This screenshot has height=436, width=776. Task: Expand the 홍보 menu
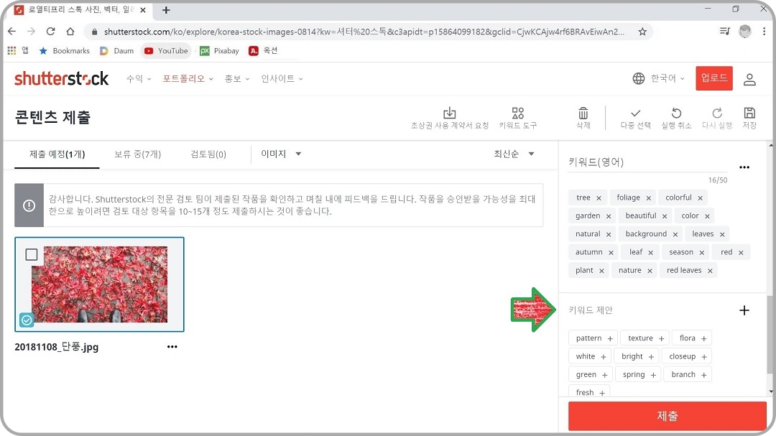237,79
